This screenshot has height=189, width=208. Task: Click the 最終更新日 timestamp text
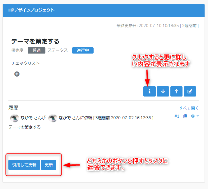pos(157,26)
